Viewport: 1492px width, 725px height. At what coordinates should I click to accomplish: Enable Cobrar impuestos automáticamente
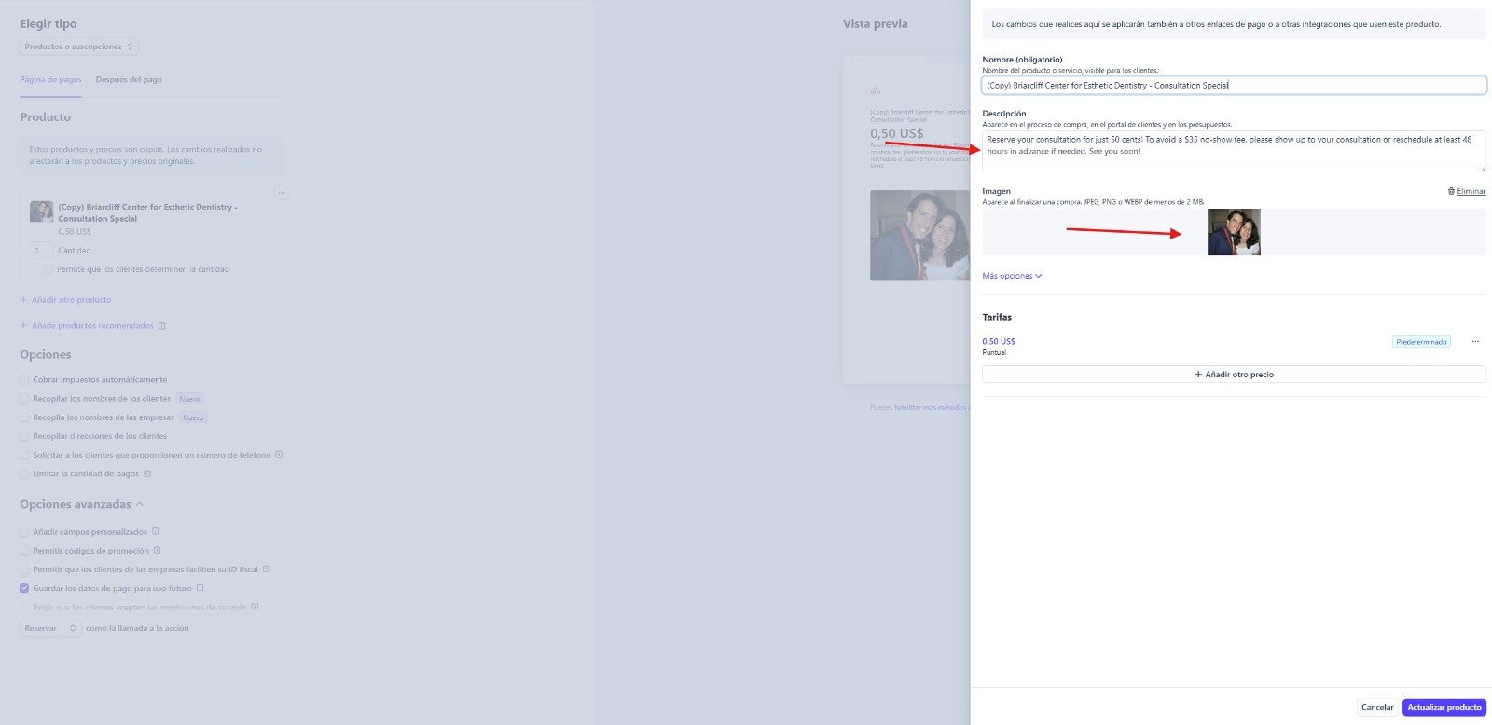pyautogui.click(x=24, y=379)
